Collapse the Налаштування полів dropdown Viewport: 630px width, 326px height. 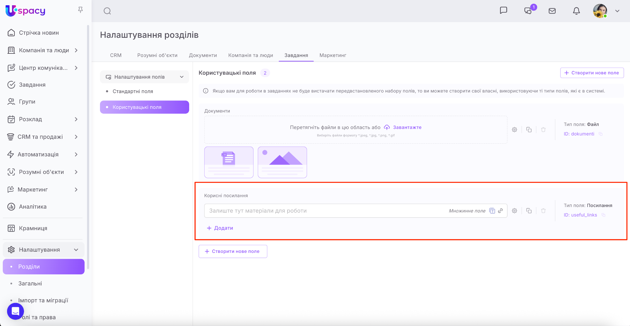181,77
